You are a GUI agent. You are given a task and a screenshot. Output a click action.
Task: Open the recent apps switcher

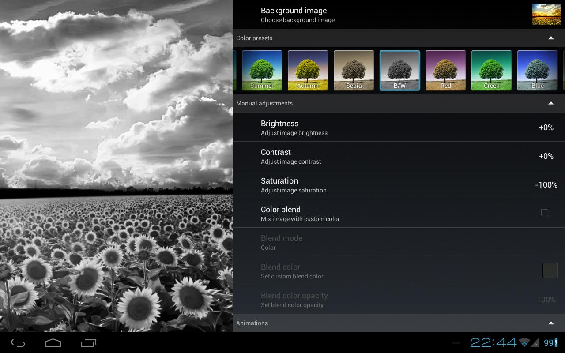point(88,343)
